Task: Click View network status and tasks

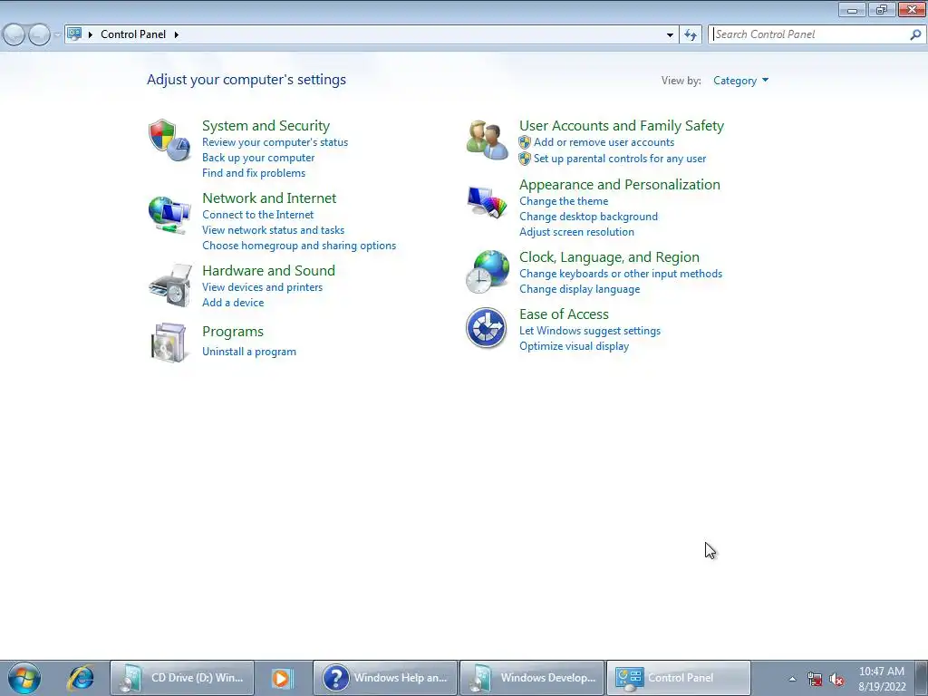Action: tap(273, 229)
